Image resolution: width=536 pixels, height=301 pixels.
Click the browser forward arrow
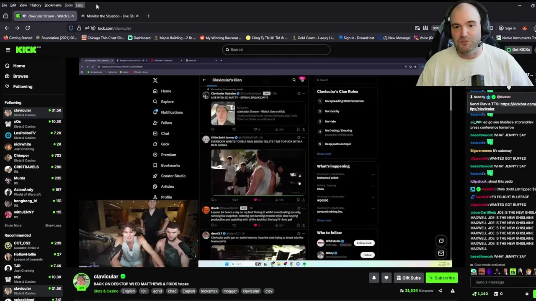coord(17,28)
